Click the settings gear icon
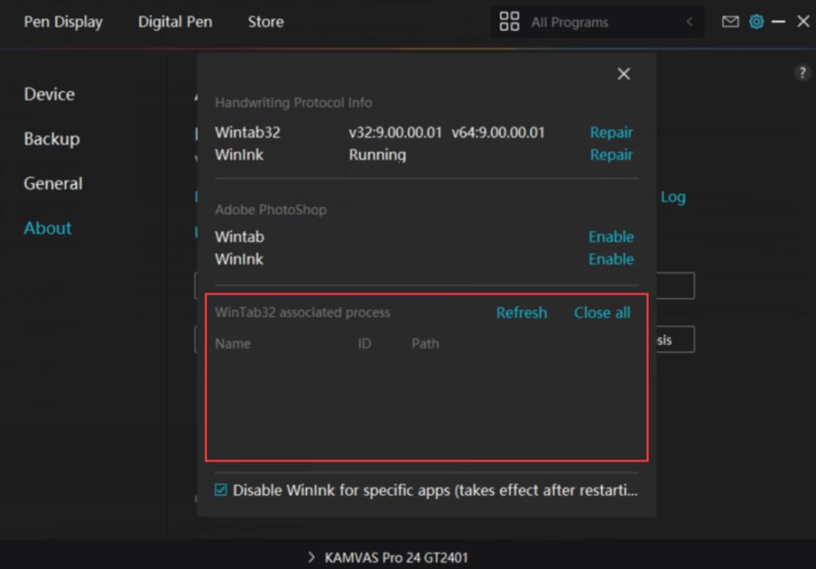 (x=755, y=22)
